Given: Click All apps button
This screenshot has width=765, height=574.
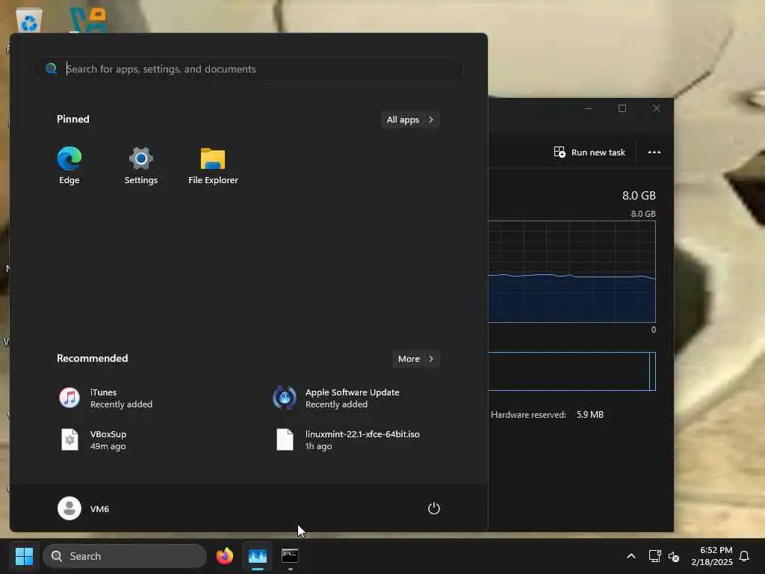Looking at the screenshot, I should click(x=410, y=120).
